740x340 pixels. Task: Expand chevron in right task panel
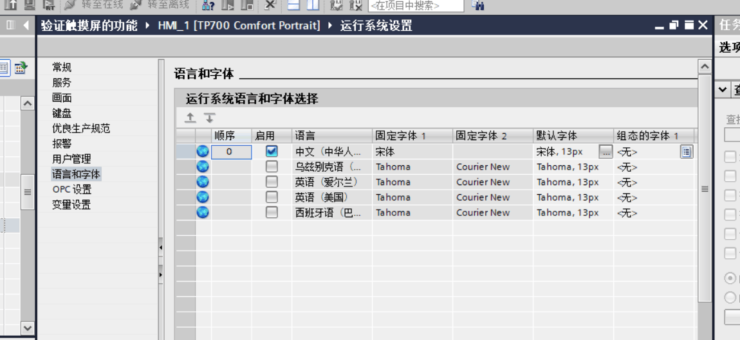point(722,89)
